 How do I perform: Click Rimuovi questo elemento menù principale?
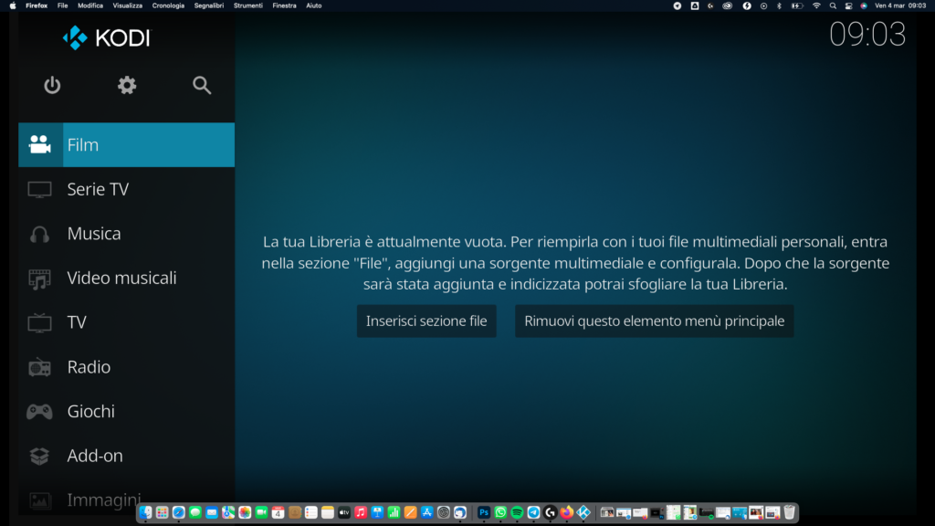point(654,321)
